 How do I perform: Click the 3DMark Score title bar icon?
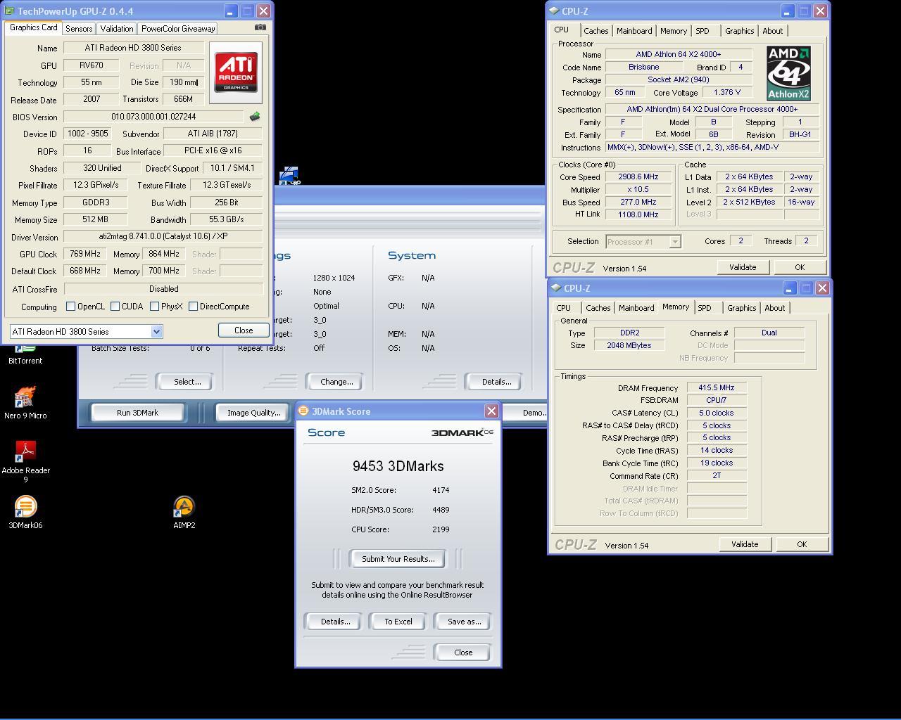[303, 411]
